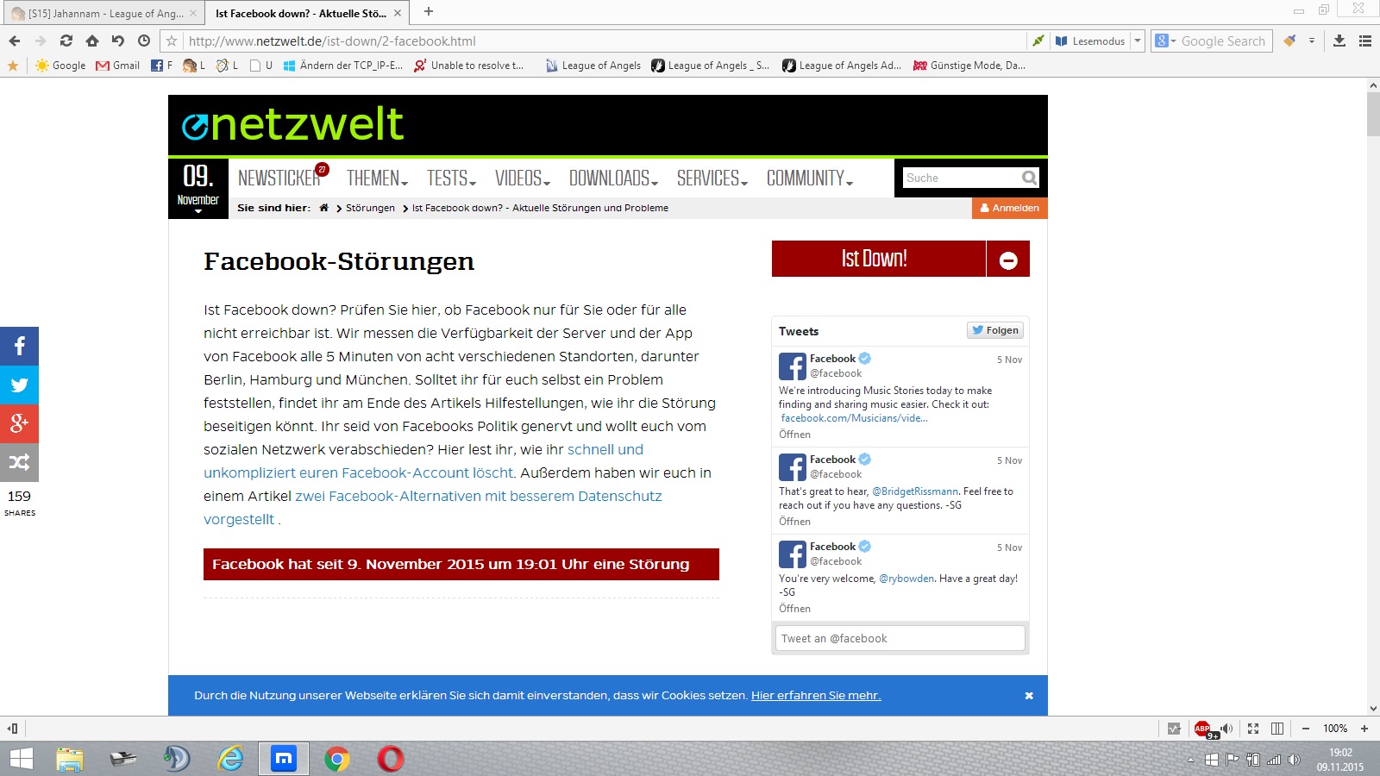This screenshot has height=776, width=1380.
Task: Open the downloads arrow icon in toolbar
Action: [1339, 41]
